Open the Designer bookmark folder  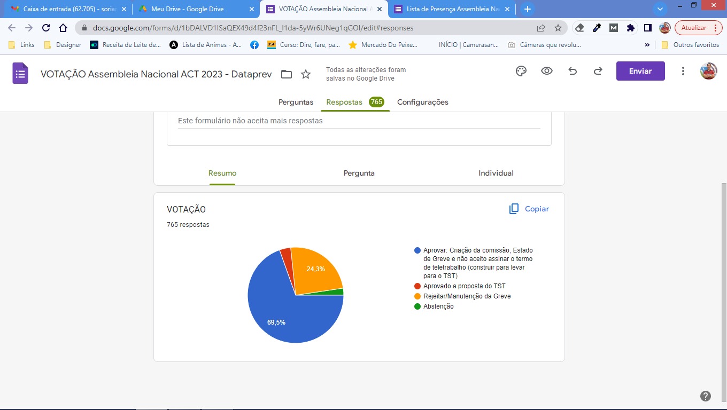pyautogui.click(x=63, y=45)
